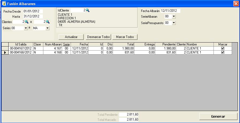Click CLIENTE 1 name in 4.167 row
This screenshot has height=123, width=240.
coord(200,48)
